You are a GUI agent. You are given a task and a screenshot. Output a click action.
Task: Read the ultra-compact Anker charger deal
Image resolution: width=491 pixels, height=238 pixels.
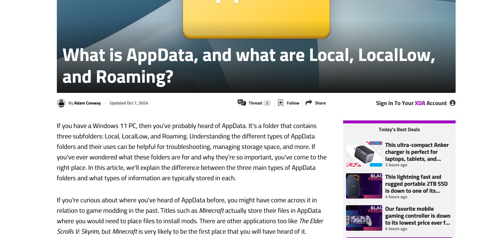pos(417,152)
